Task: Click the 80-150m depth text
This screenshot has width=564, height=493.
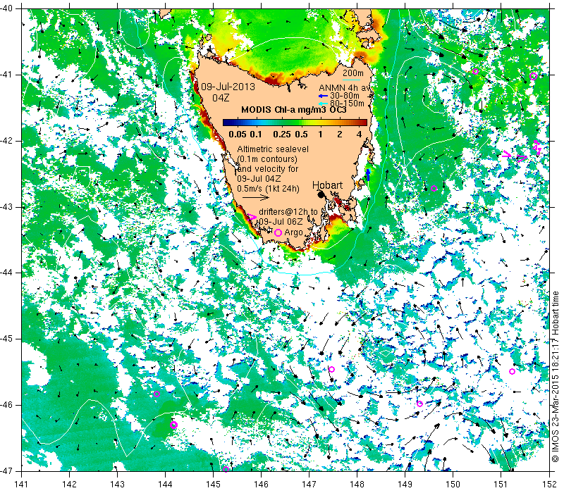Action: tap(347, 104)
